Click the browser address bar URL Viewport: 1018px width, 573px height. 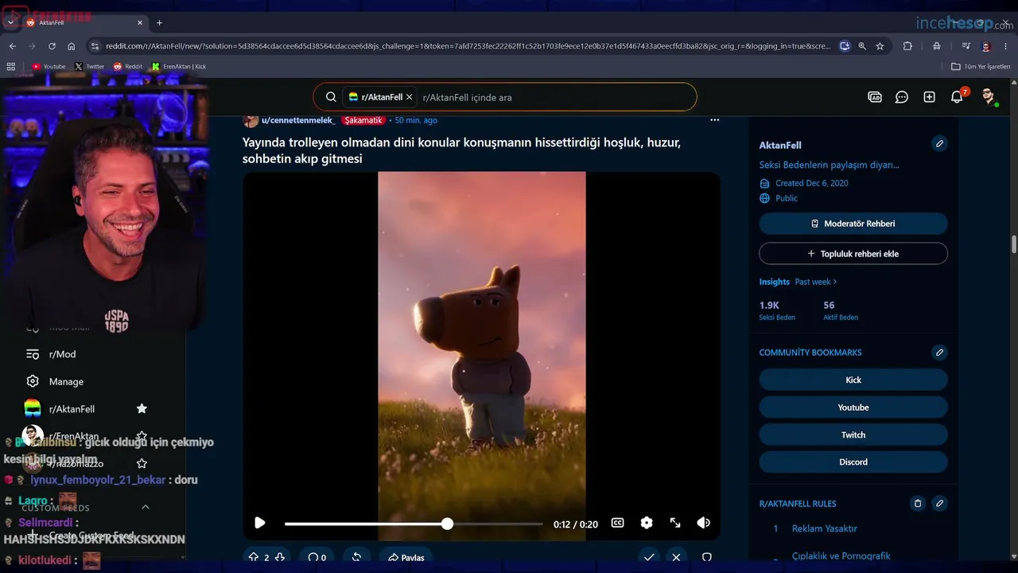468,46
